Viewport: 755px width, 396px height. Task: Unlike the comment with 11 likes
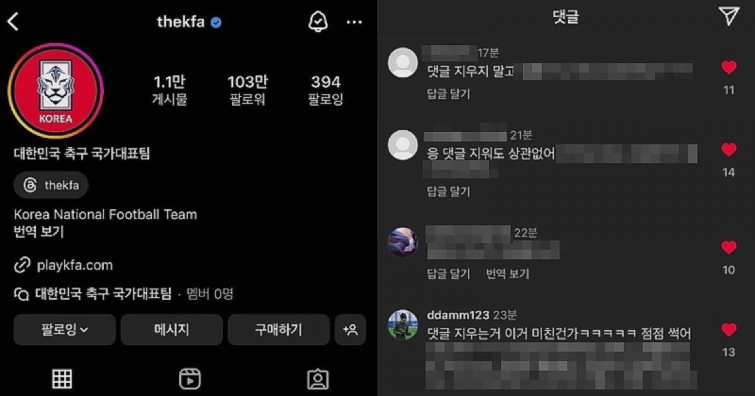click(x=729, y=67)
